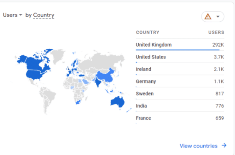Expand the dropdown arrow beside the warning icon
This screenshot has width=235, height=155.
218,17
